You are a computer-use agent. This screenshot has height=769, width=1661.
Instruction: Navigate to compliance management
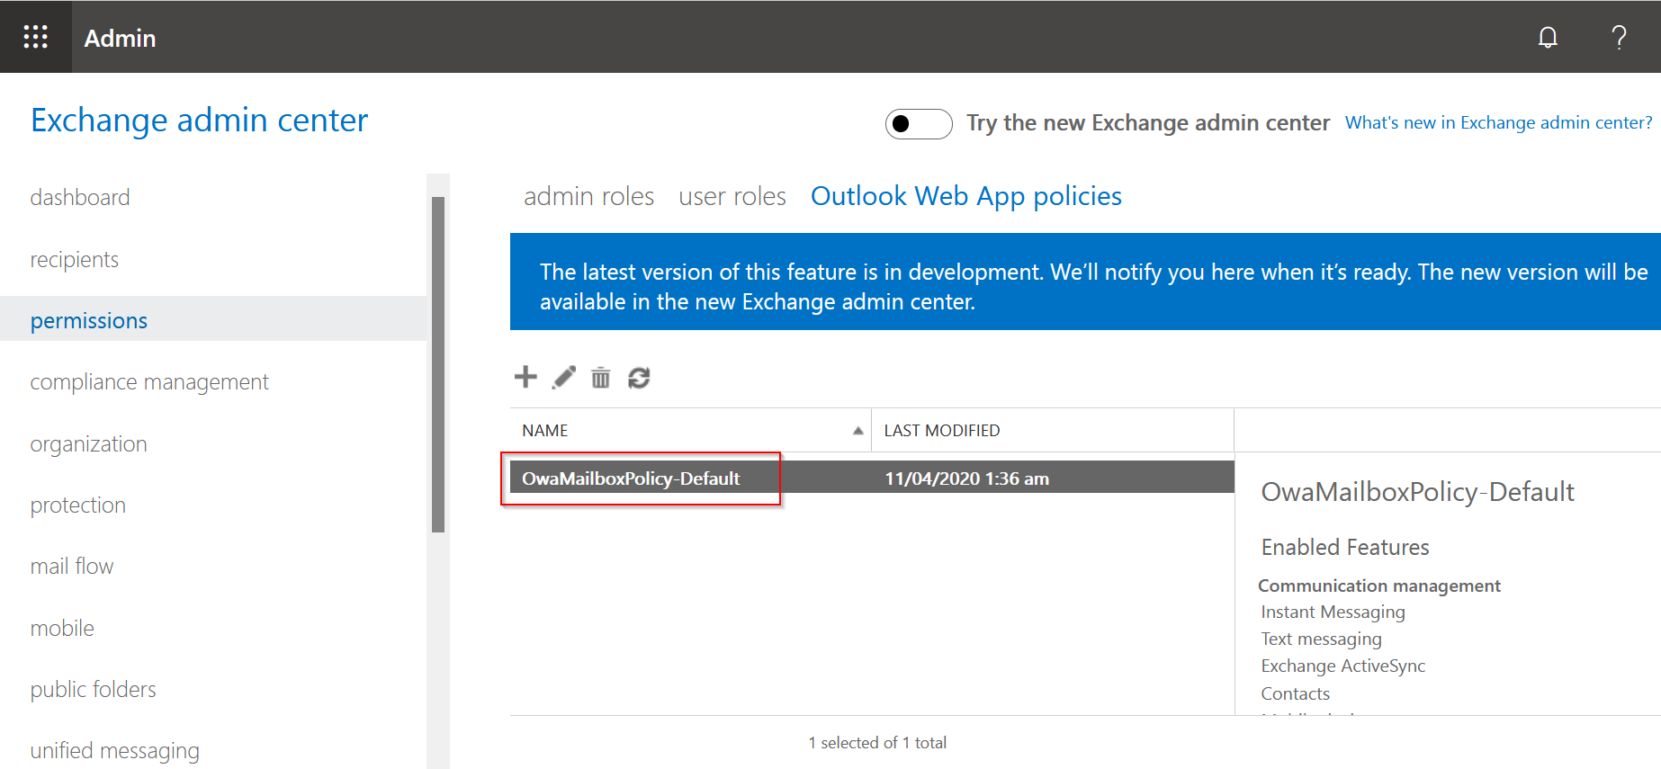[x=149, y=382]
